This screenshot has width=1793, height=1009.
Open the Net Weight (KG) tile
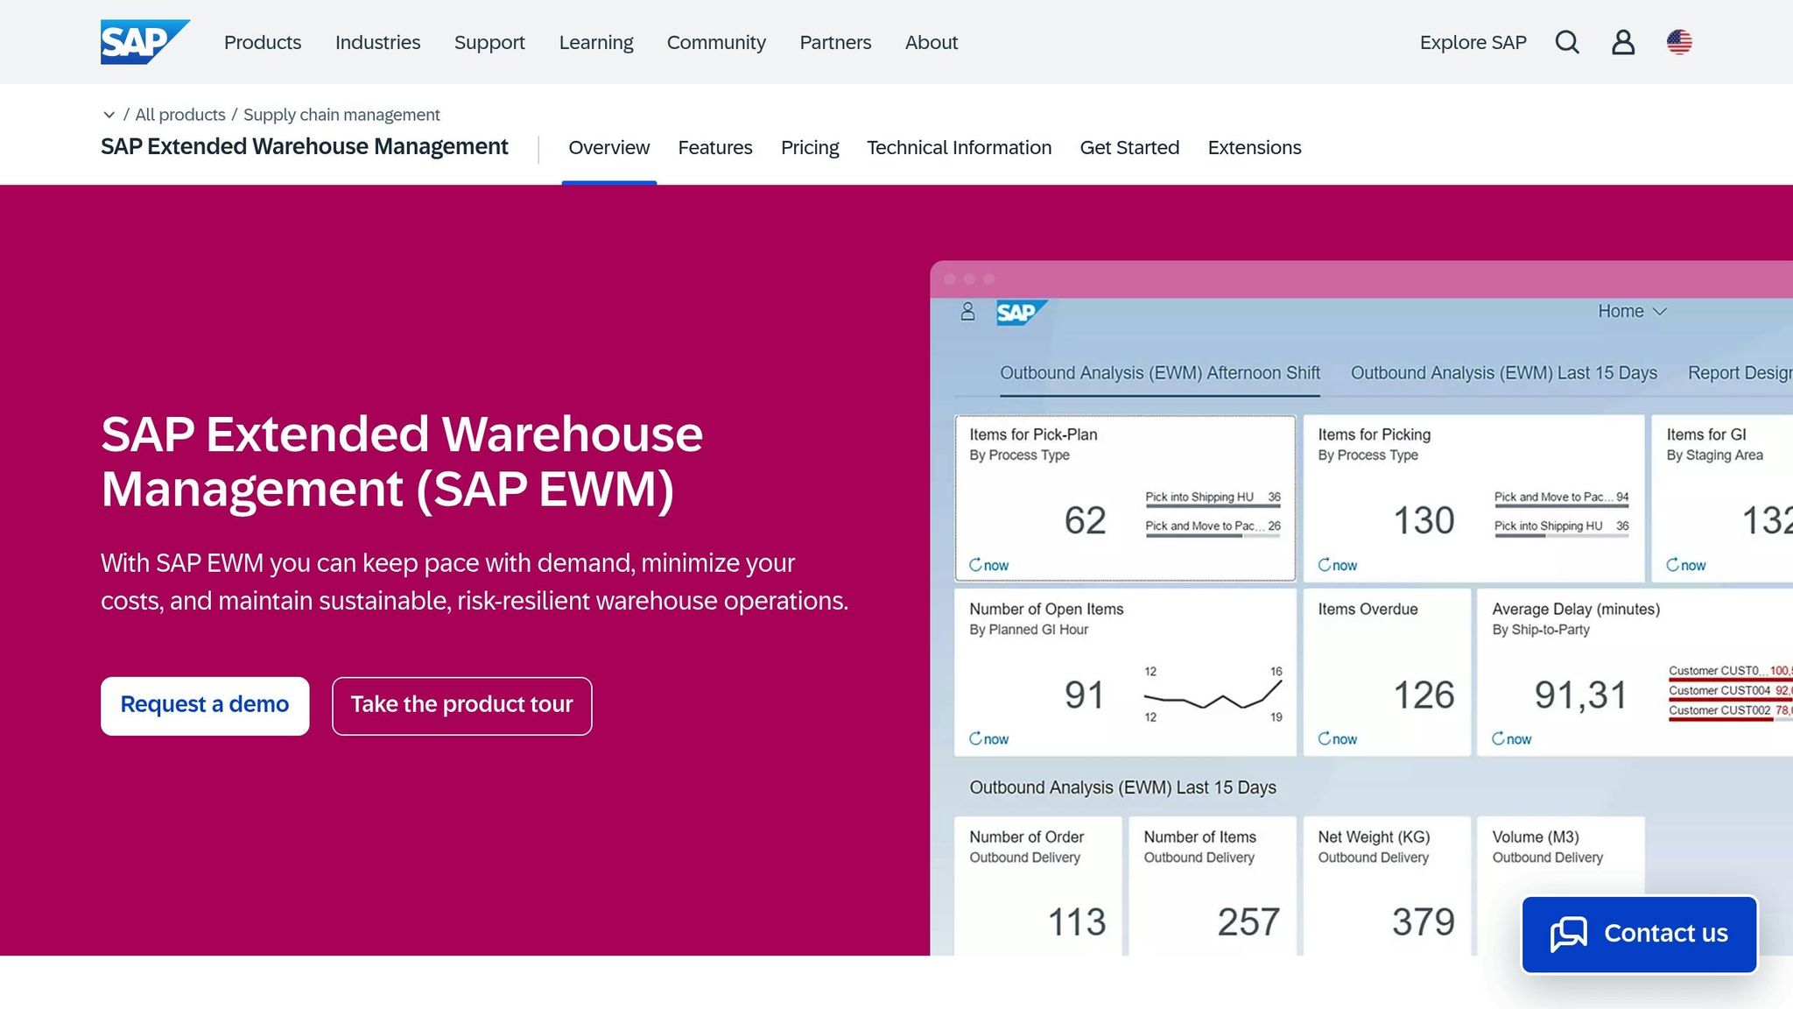[1386, 886]
